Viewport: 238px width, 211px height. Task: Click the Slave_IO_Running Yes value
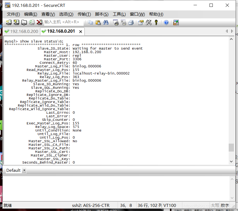76,84
